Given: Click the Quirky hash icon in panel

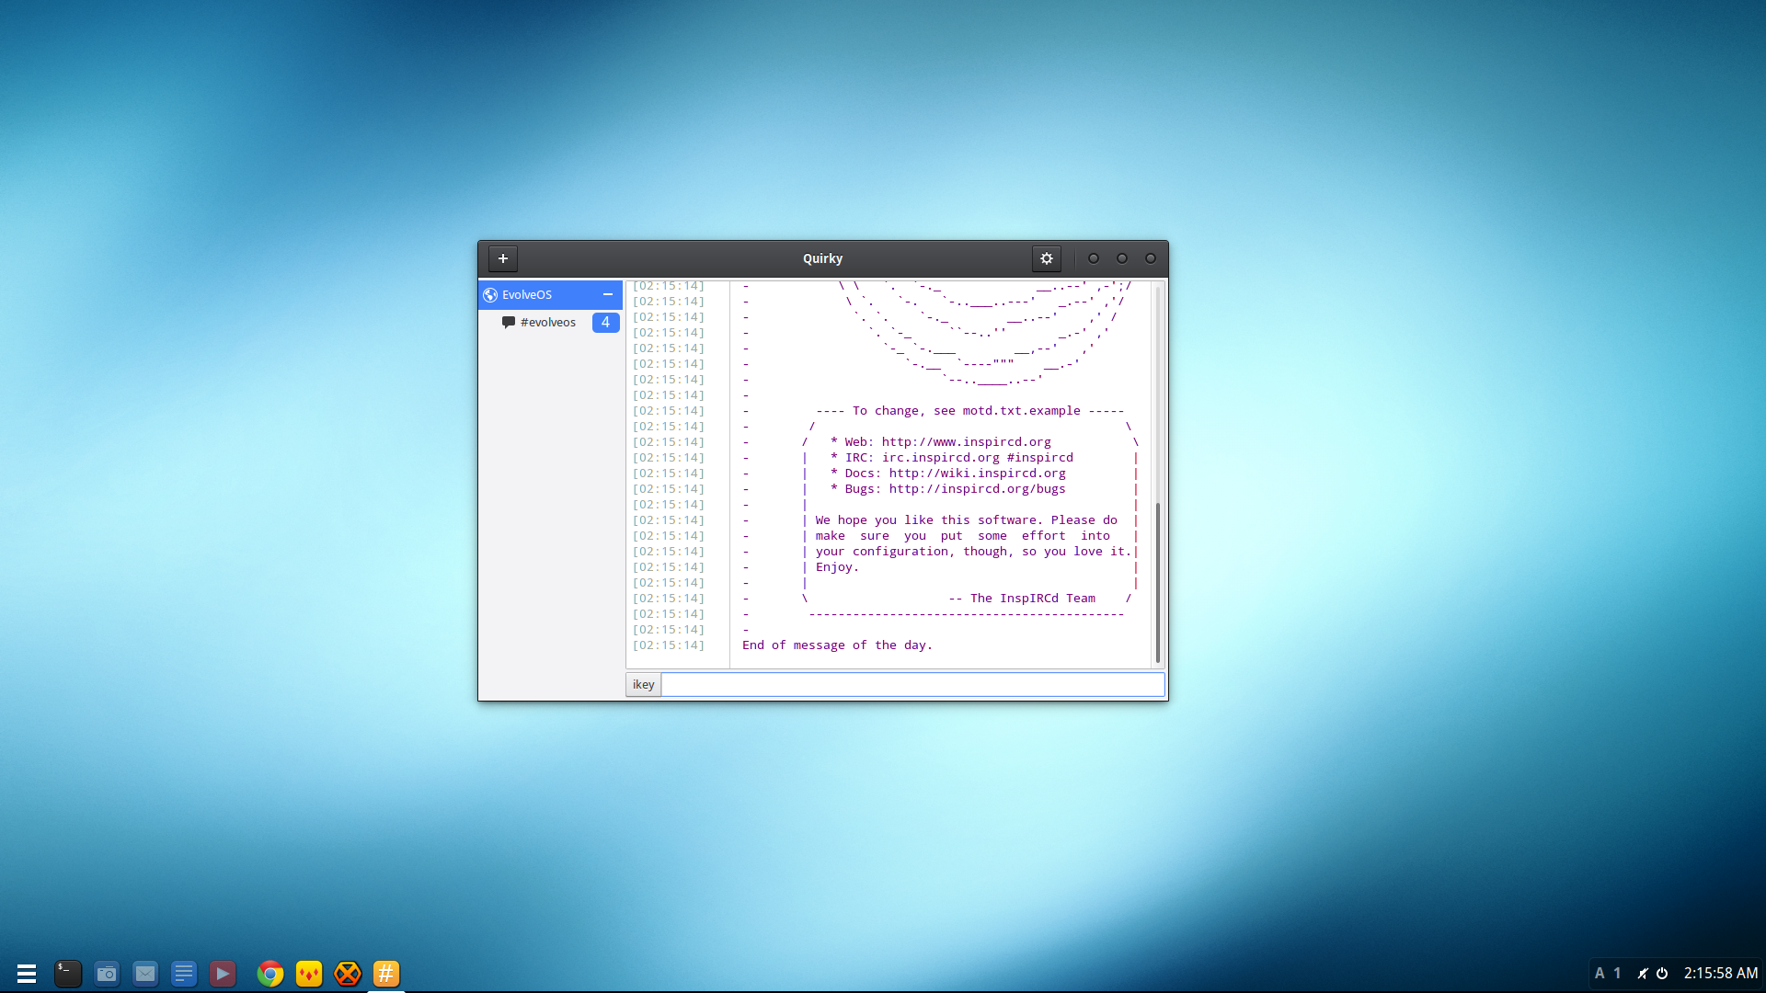Looking at the screenshot, I should click(x=386, y=974).
